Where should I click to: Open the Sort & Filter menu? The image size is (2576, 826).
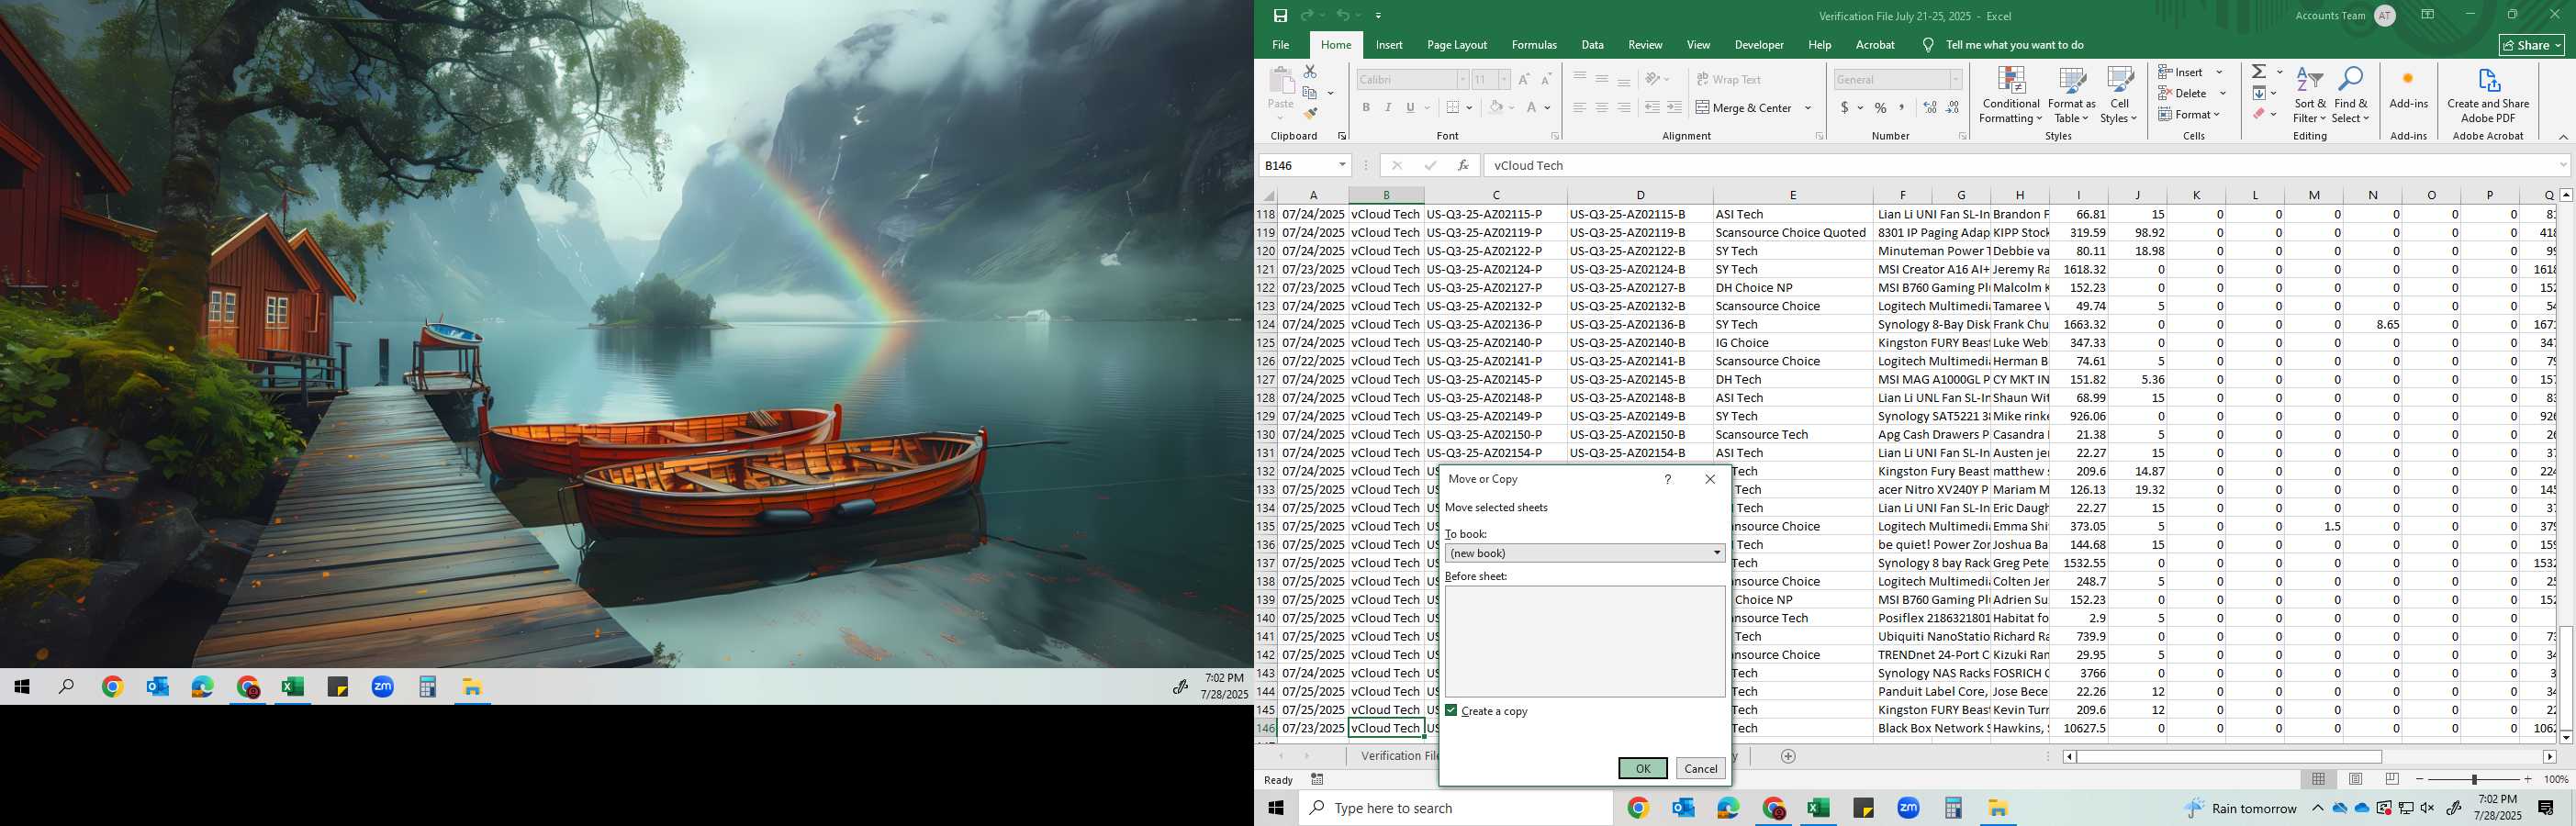[2310, 95]
